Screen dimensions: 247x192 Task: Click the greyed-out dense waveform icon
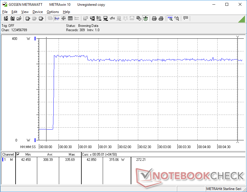132,18
